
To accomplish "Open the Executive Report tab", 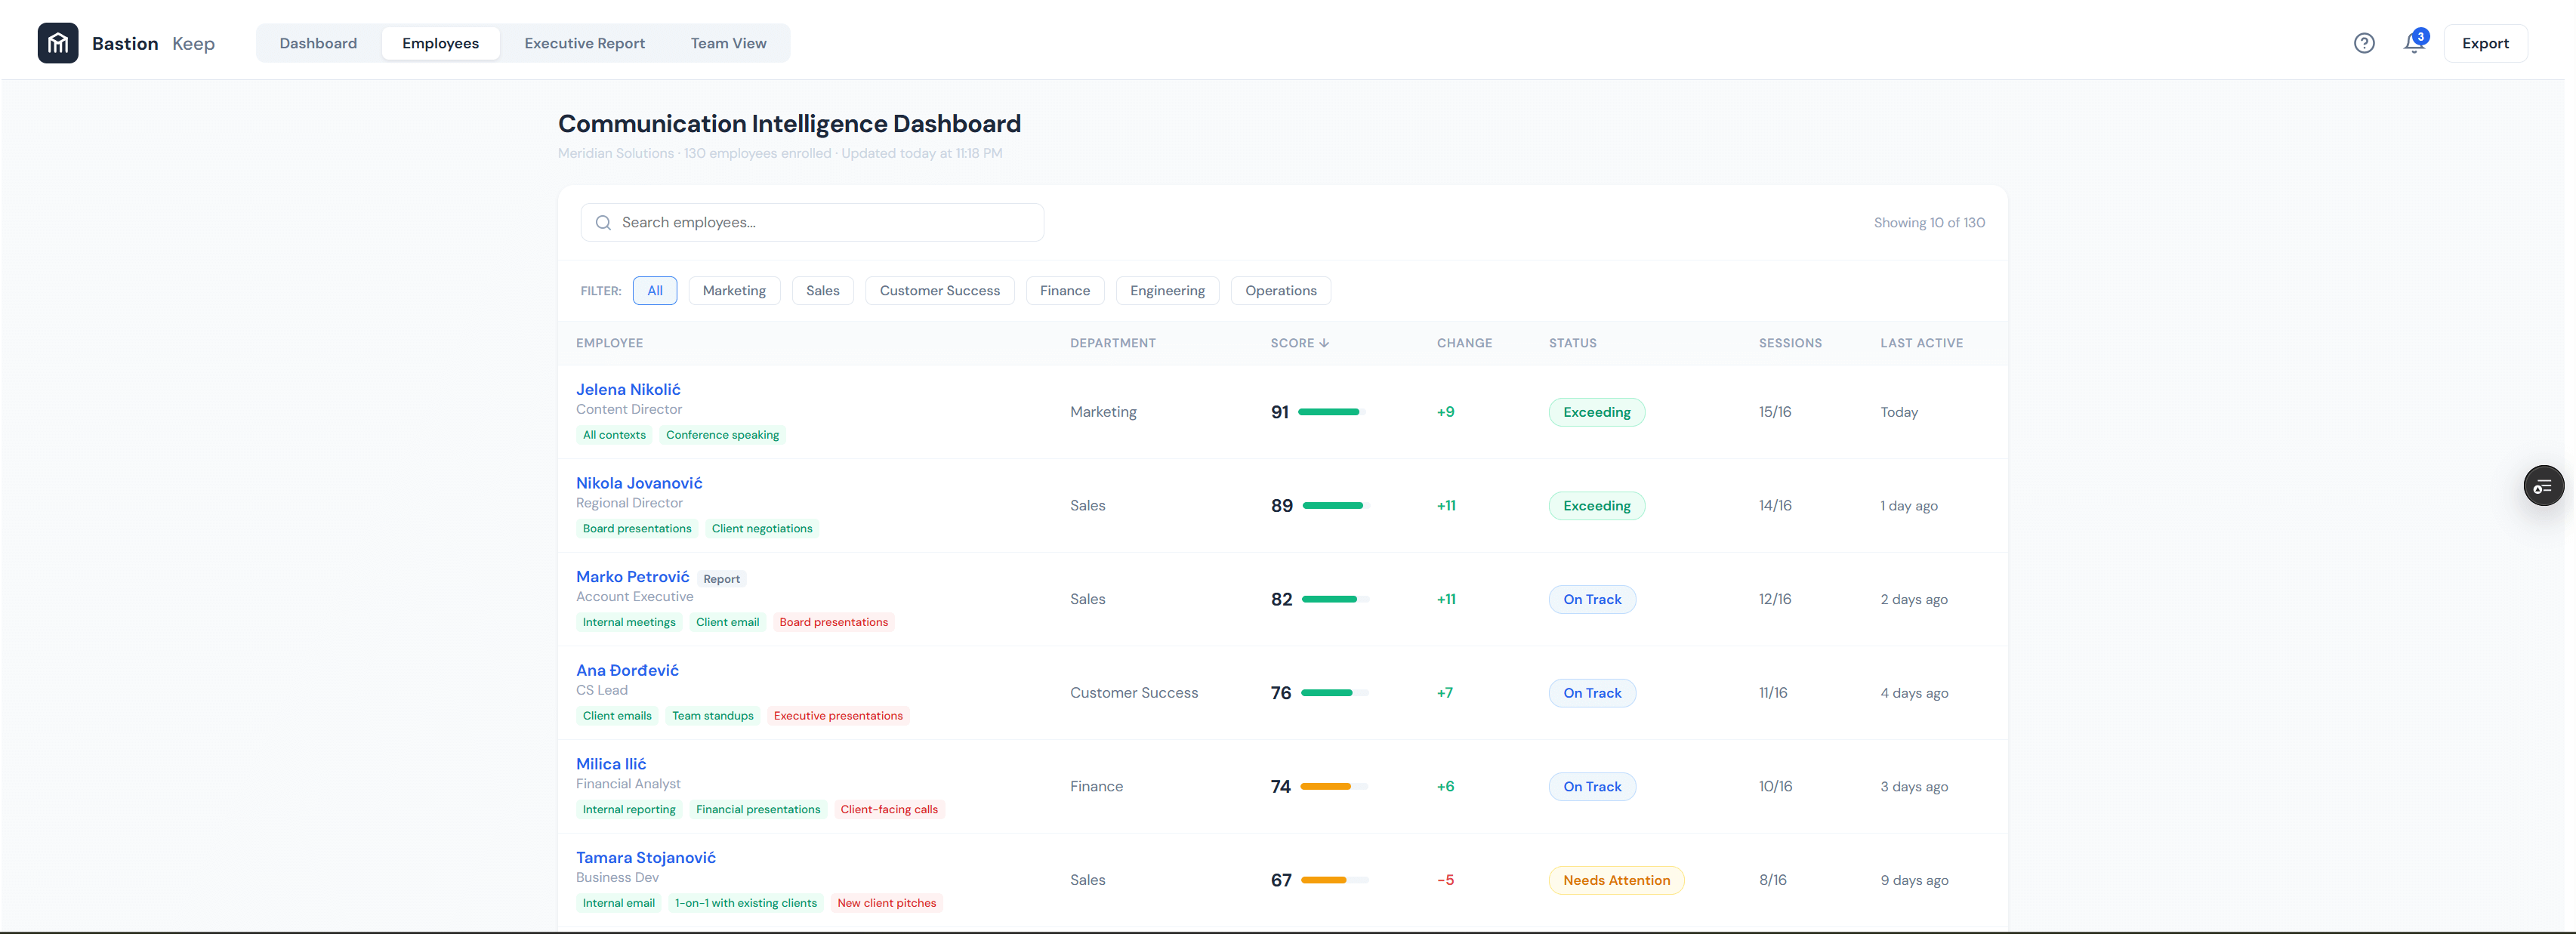I will [584, 43].
